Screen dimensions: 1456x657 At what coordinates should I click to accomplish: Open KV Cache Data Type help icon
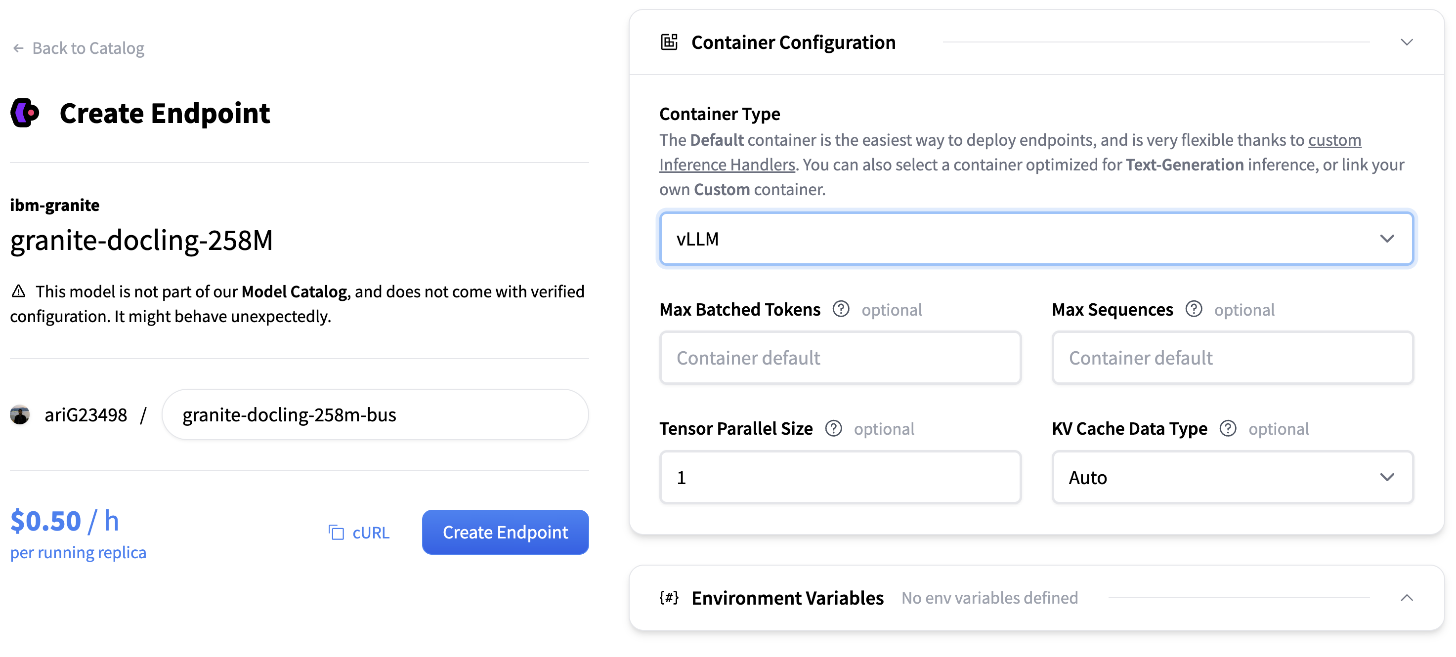[1228, 429]
